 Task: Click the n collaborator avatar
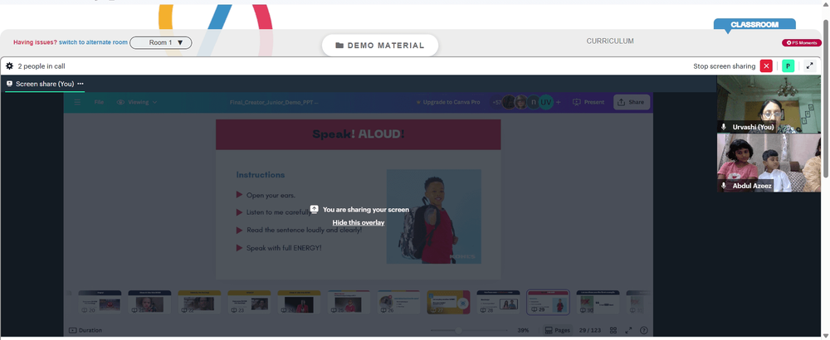coord(534,102)
